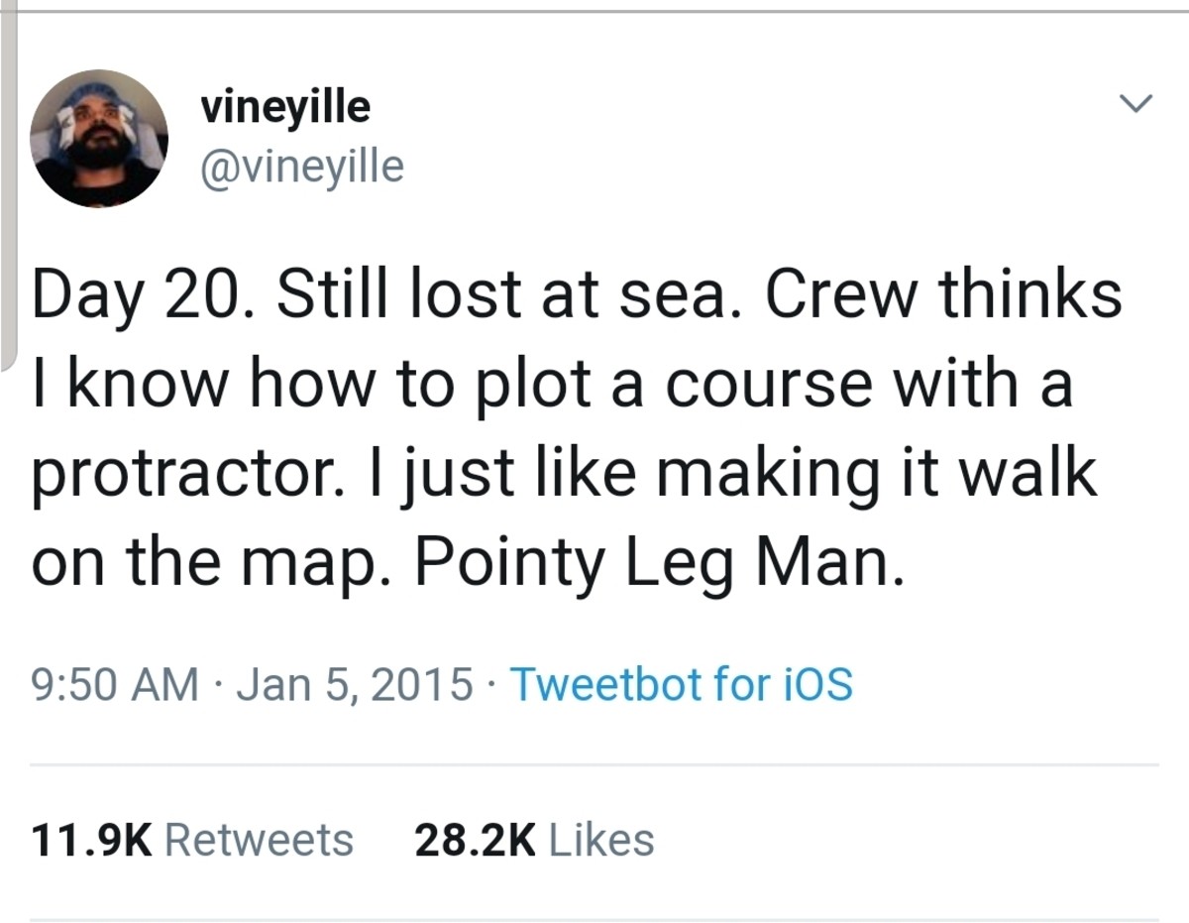This screenshot has width=1189, height=923.
Task: Open the Tweetbot for iOS source link
Action: tap(680, 683)
